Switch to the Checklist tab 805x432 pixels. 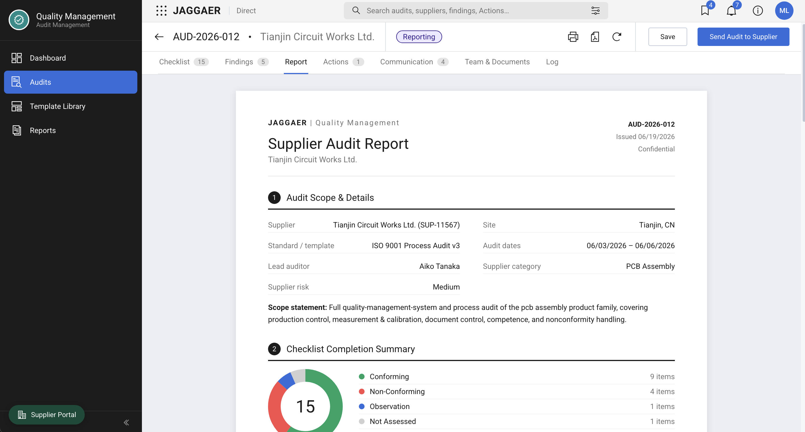coord(184,62)
